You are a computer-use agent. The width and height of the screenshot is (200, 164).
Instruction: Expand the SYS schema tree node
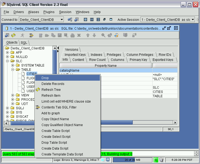click(7, 112)
